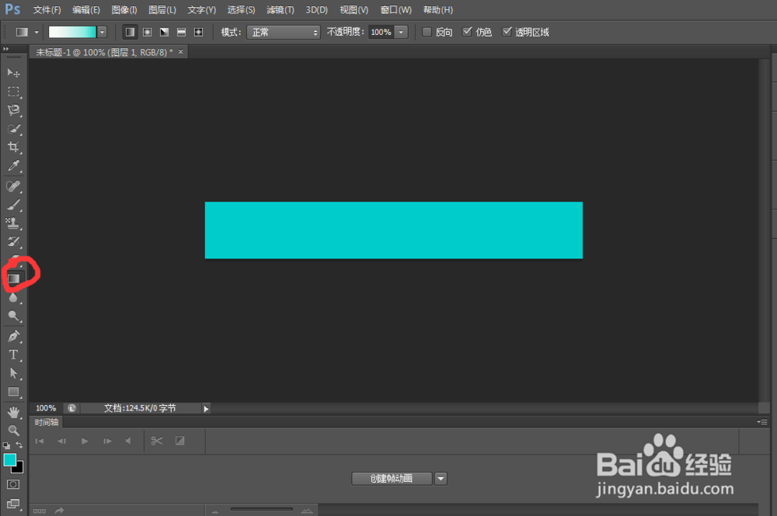
Task: Play the timeline animation
Action: pos(85,441)
